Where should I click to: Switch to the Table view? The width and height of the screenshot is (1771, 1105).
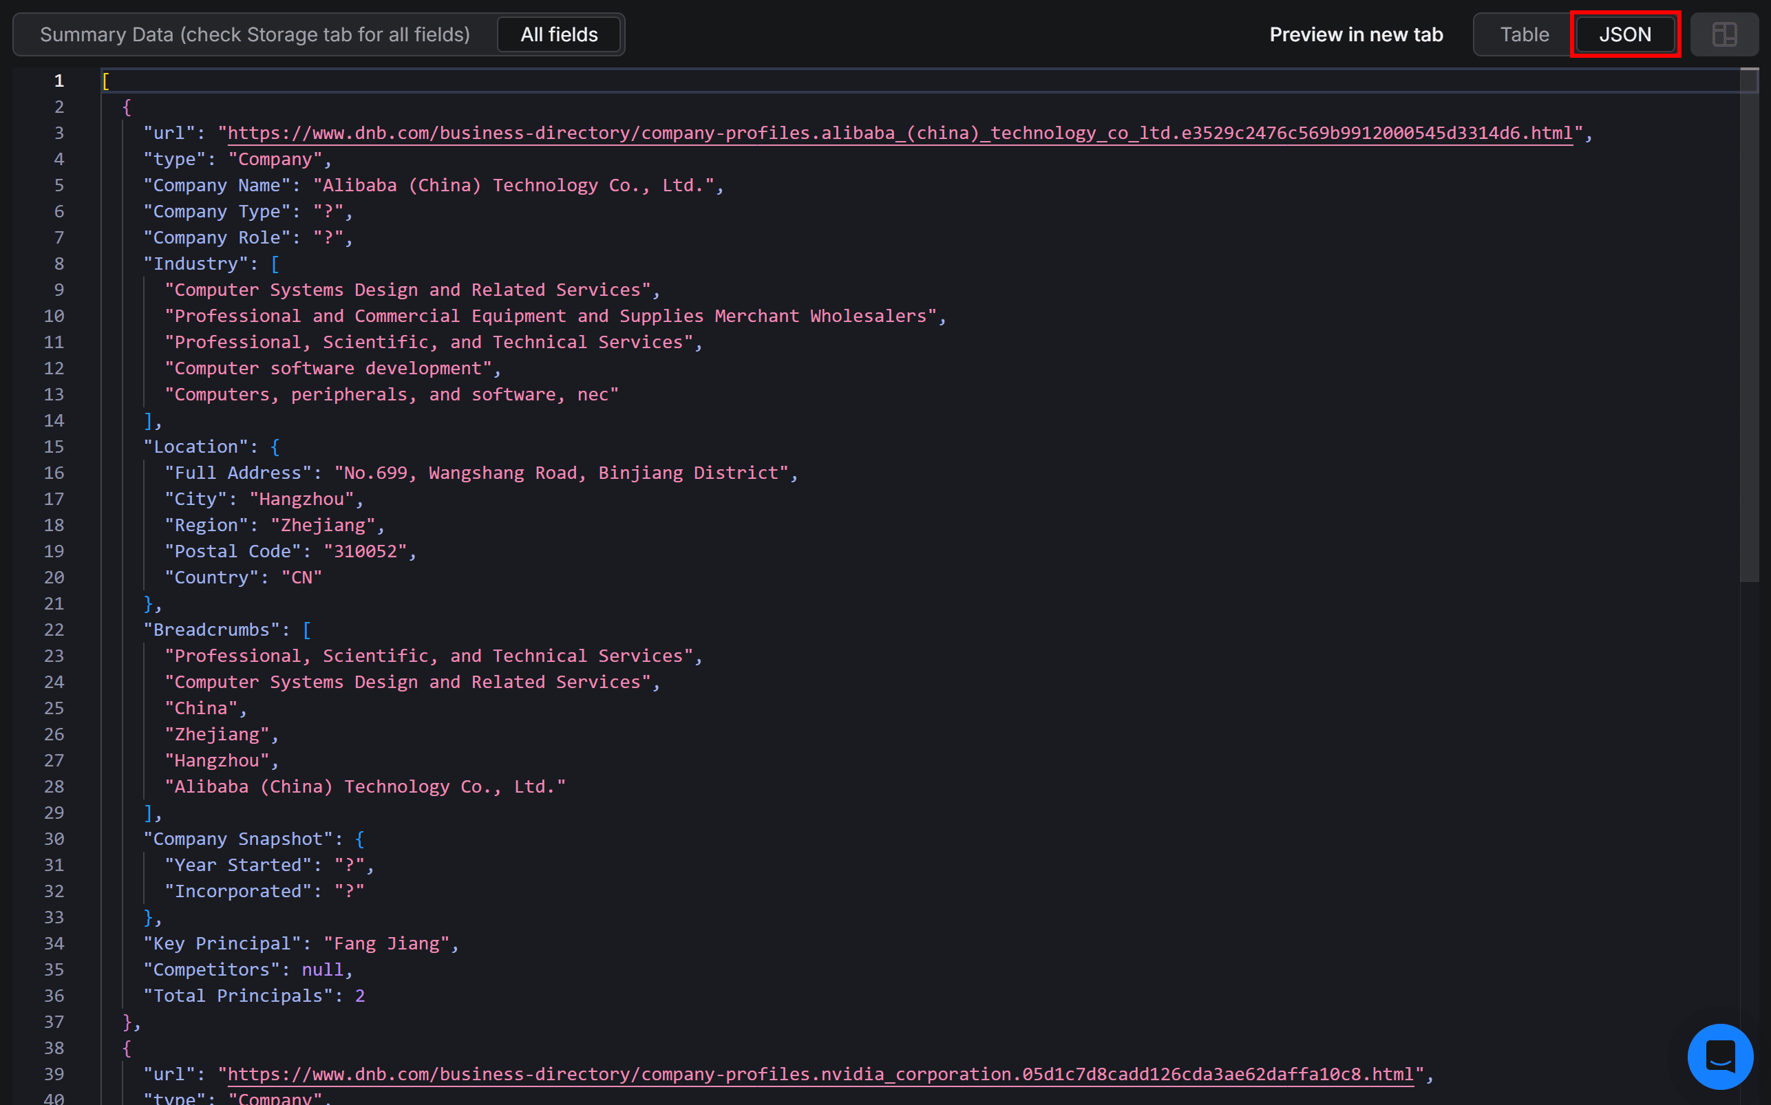[x=1524, y=34]
